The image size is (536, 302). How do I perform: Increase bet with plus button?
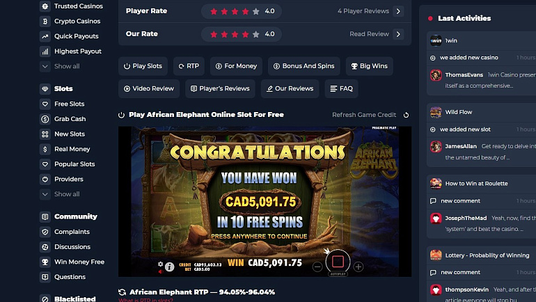click(358, 267)
